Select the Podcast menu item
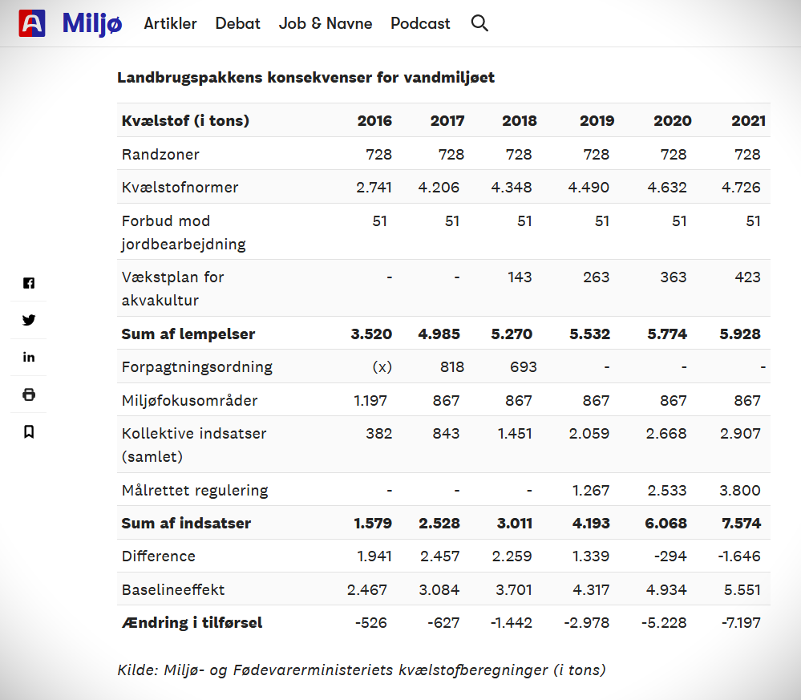This screenshot has height=700, width=801. [x=420, y=23]
